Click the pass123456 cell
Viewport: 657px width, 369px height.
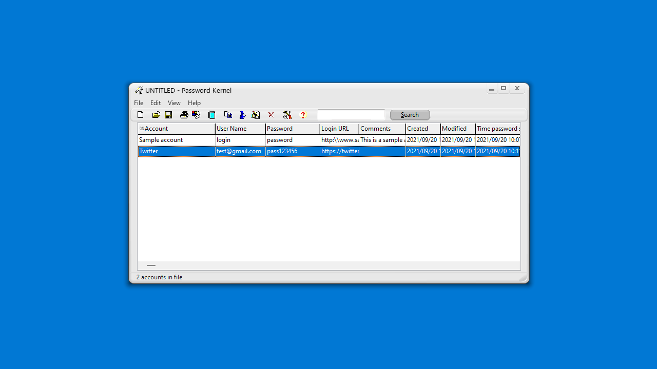[x=293, y=151]
